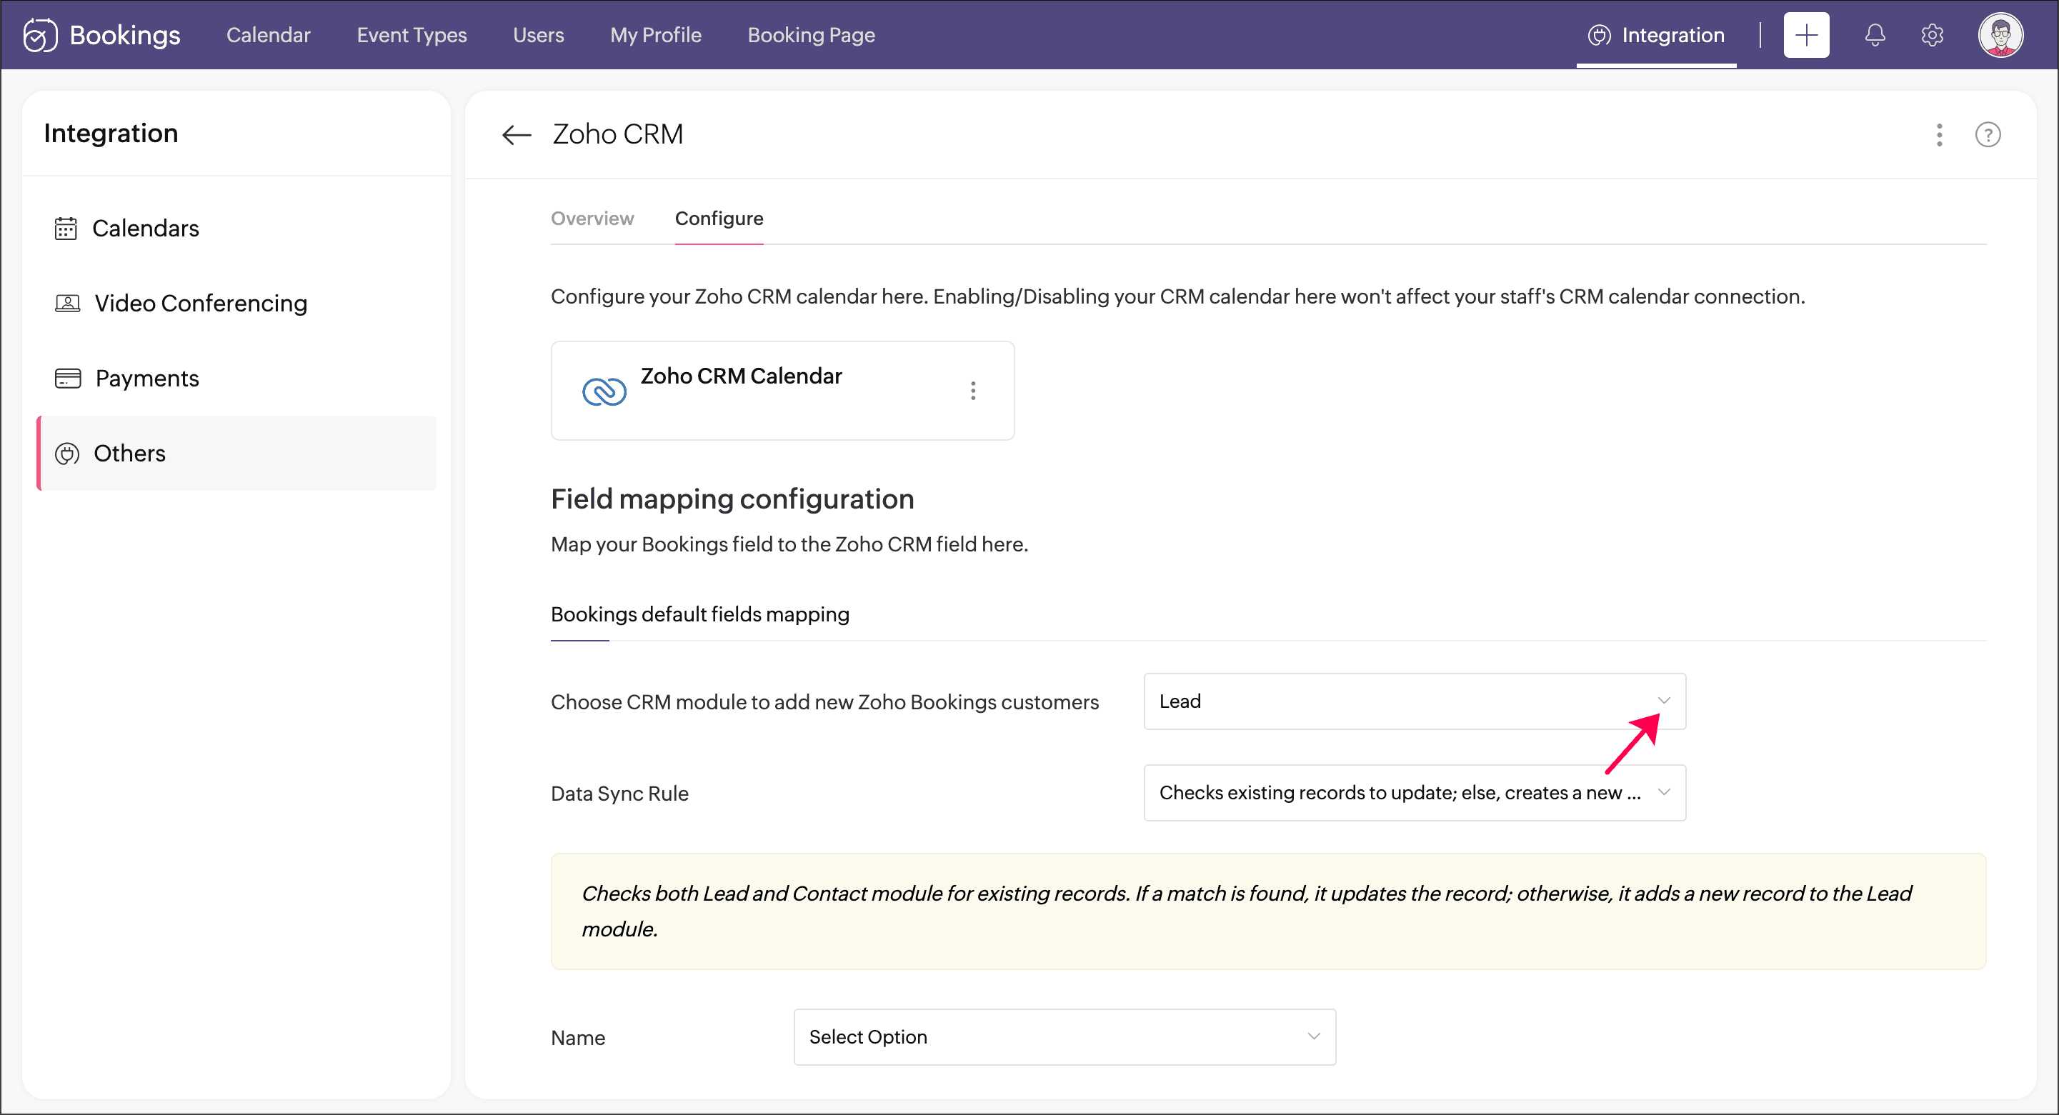Click the back arrow beside Zoho CRM
The height and width of the screenshot is (1115, 2059).
point(517,134)
